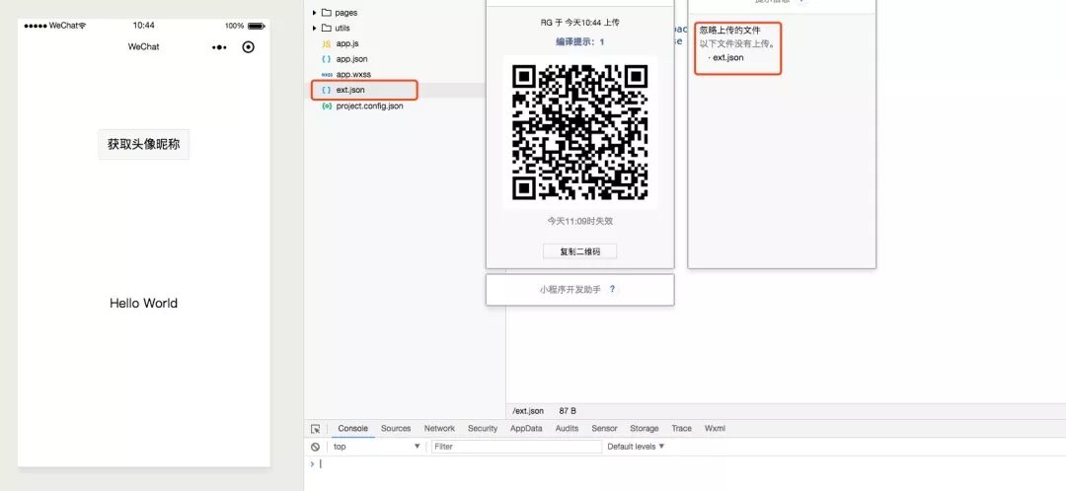Open the Security tab
Image resolution: width=1066 pixels, height=491 pixels.
click(x=483, y=429)
